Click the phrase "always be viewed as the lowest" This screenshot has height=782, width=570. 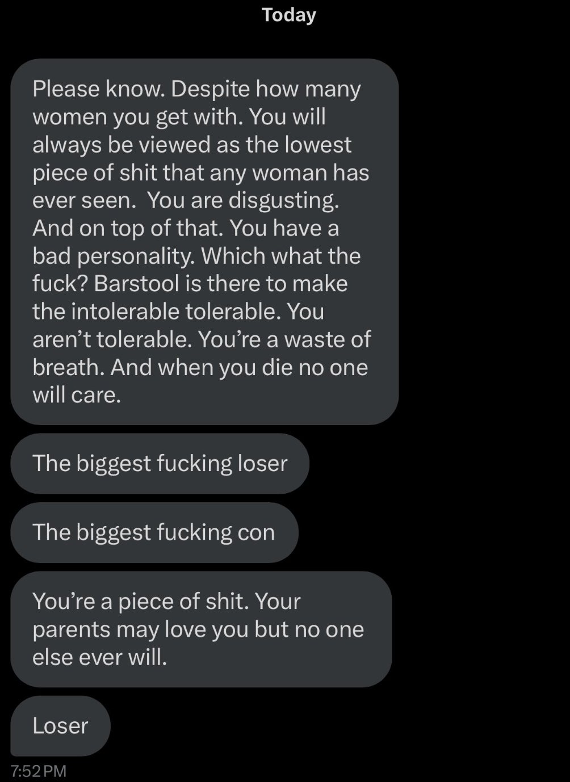point(192,145)
